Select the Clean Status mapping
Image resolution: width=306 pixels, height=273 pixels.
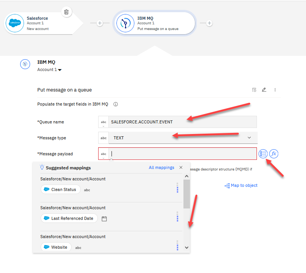coord(61,189)
